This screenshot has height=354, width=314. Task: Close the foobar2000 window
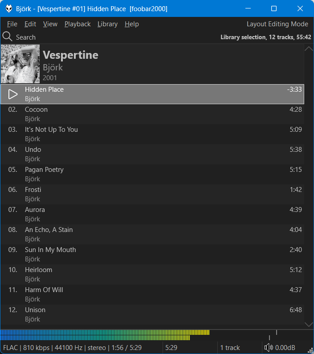pyautogui.click(x=300, y=8)
